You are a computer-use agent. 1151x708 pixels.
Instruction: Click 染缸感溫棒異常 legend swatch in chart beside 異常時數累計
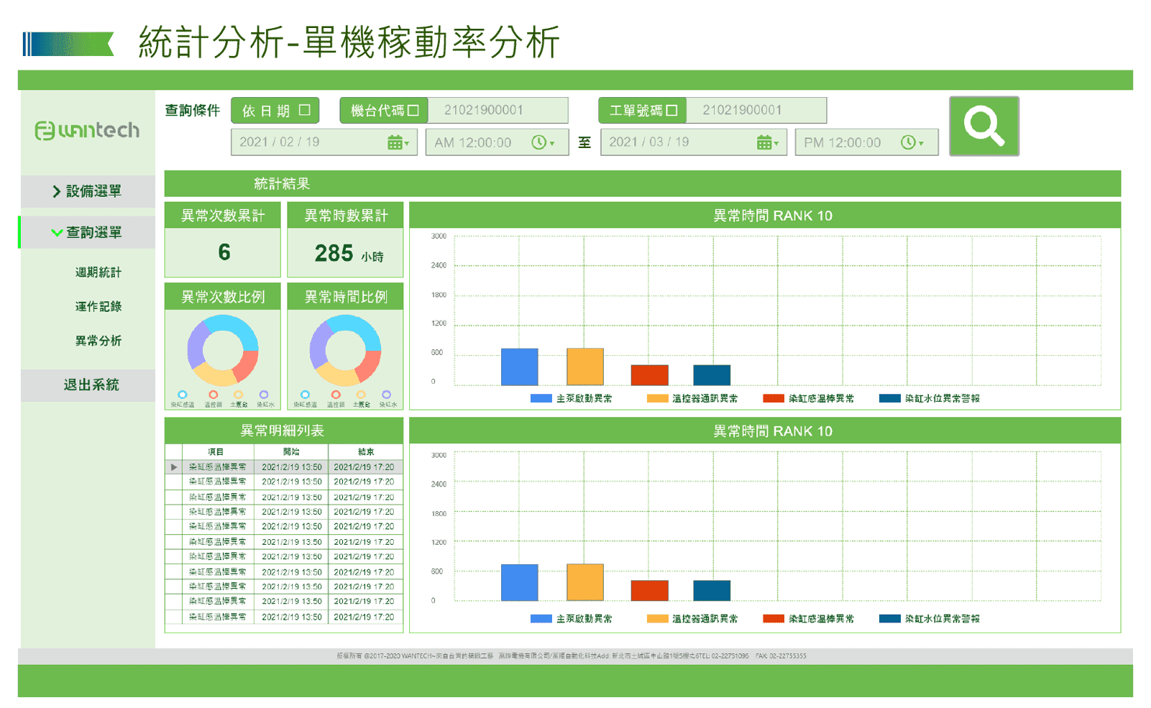coord(774,398)
